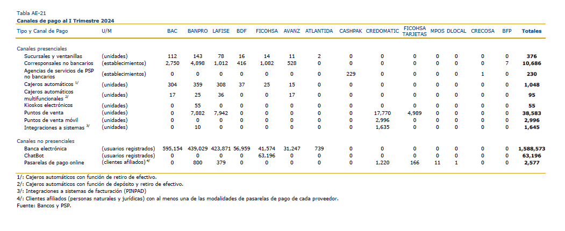This screenshot has height=231, width=565.
Task: Click the FICOHSA TARJETAS value 166
Action: tap(414, 163)
